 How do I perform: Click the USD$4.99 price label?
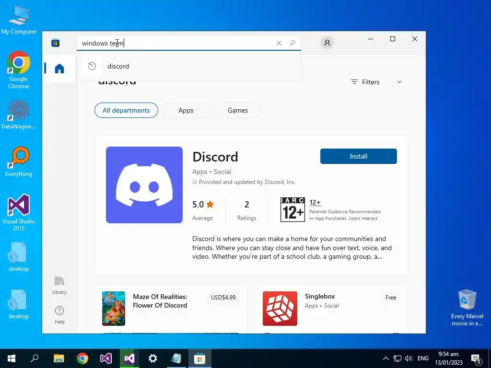[223, 297]
